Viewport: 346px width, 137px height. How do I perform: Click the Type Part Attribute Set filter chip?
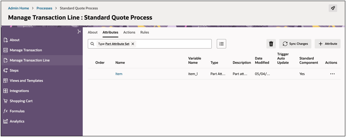coord(116,44)
